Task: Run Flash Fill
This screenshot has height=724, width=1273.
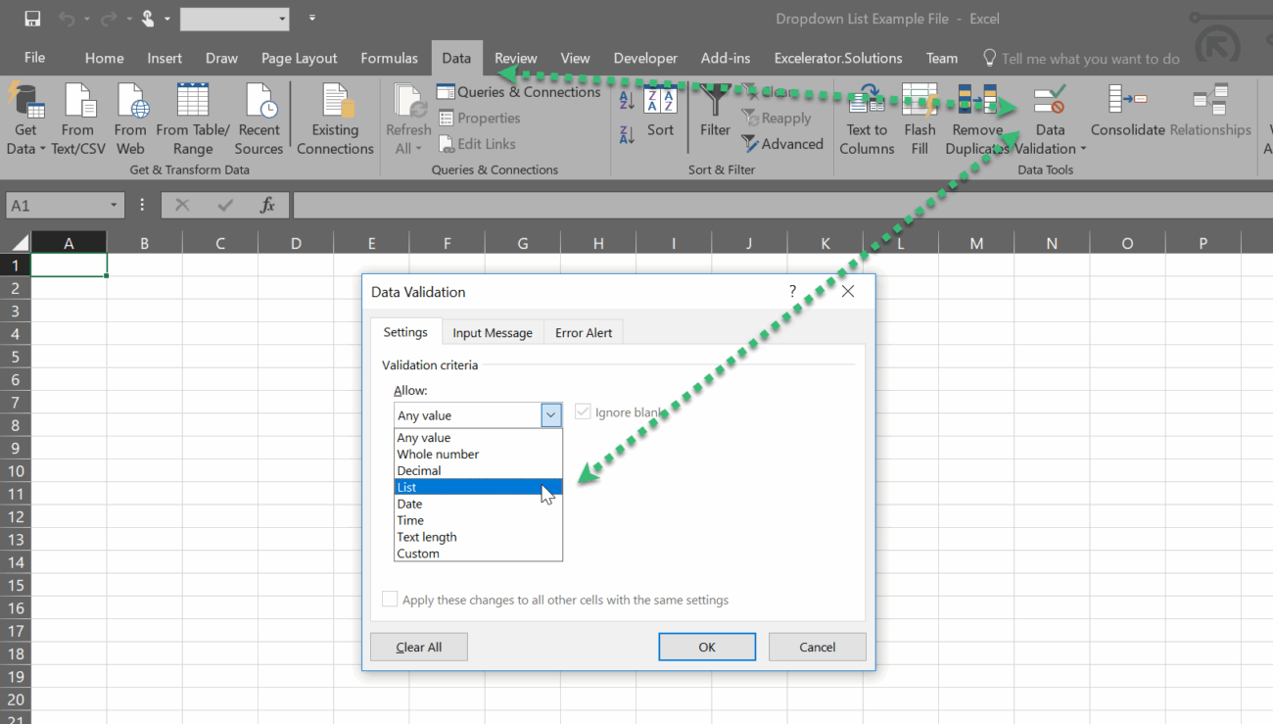Action: click(919, 120)
